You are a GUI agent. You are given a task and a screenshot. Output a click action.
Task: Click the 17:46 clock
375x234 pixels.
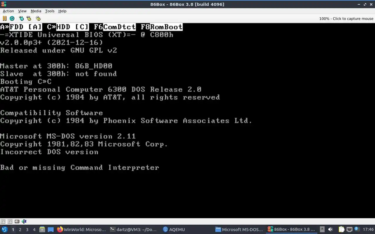368,229
